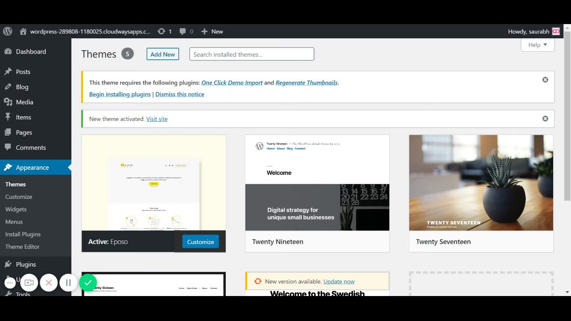This screenshot has height=321, width=571.
Task: Click the Blog pencil icon
Action: [x=8, y=86]
